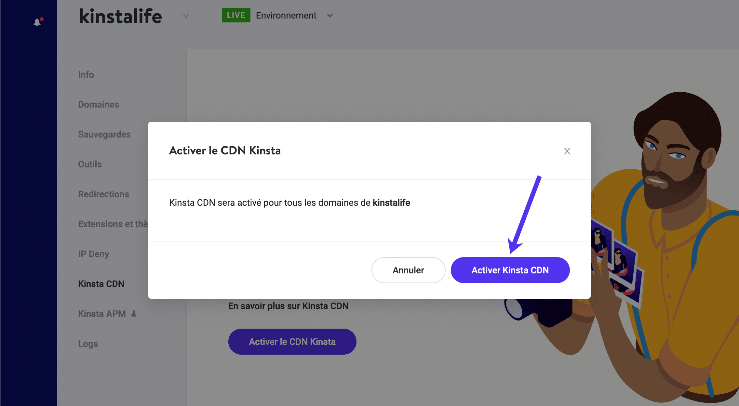This screenshot has width=739, height=406.
Task: Navigate to the Outils section
Action: pos(89,164)
